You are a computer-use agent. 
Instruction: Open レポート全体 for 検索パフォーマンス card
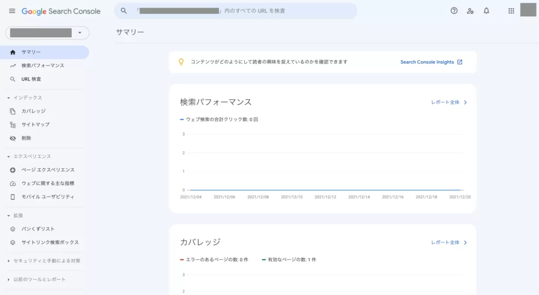point(449,103)
